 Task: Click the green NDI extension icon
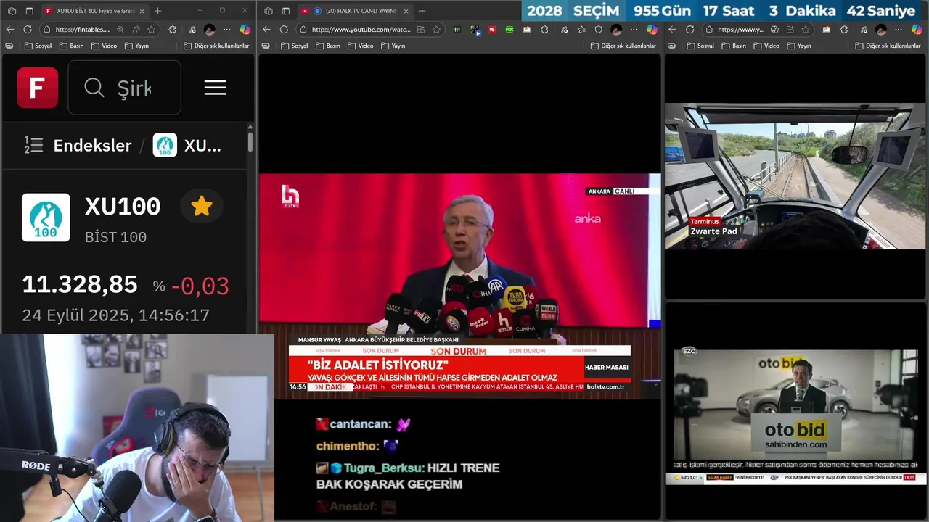pyautogui.click(x=509, y=30)
